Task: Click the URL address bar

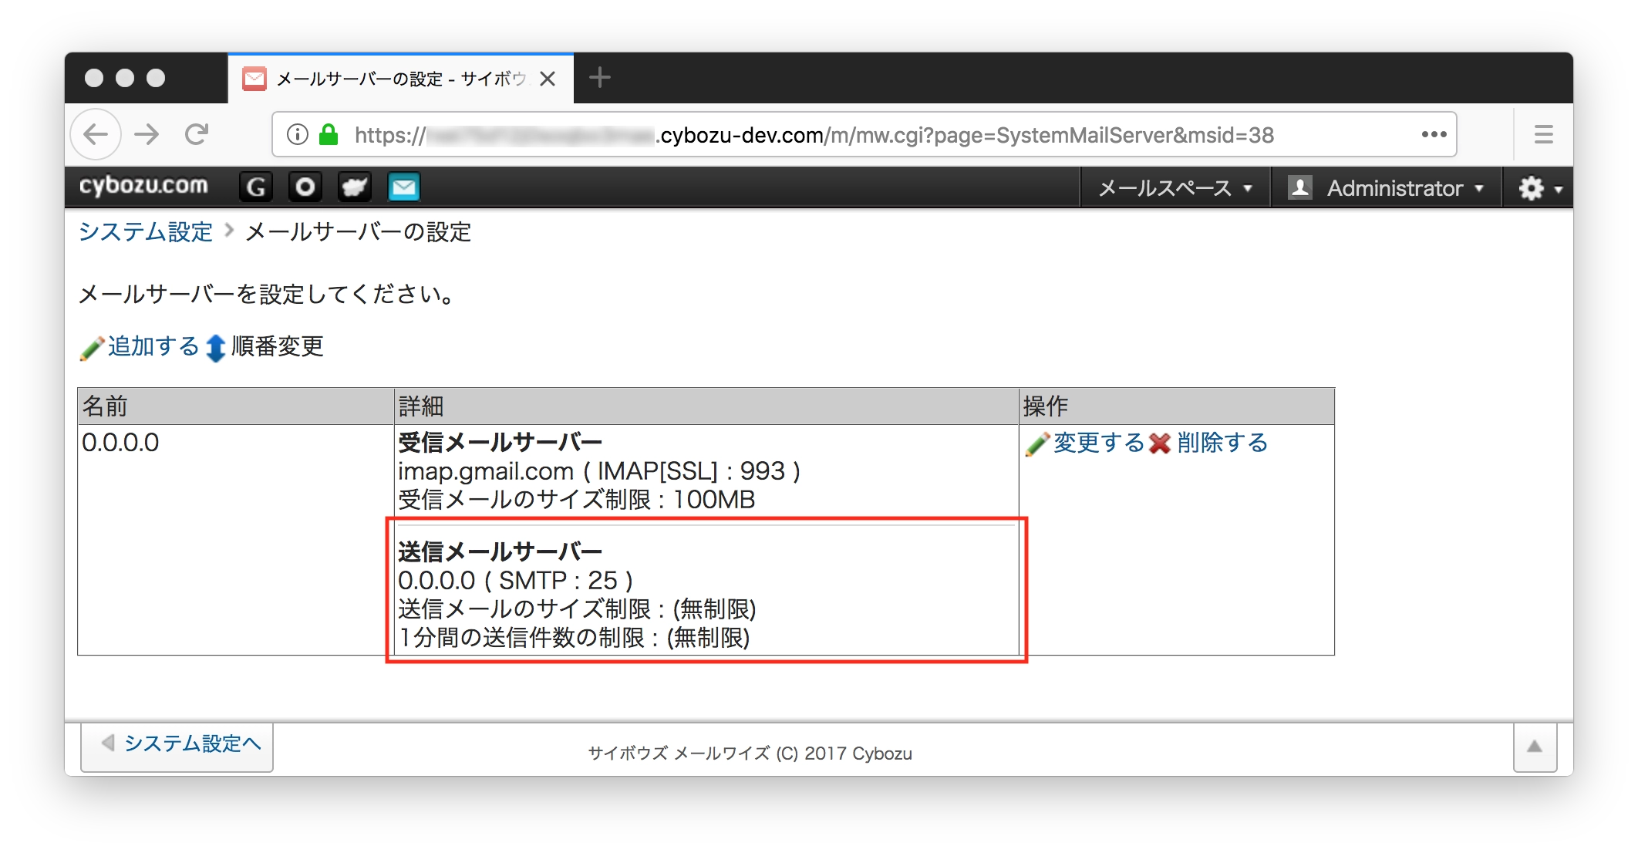Action: 848,135
